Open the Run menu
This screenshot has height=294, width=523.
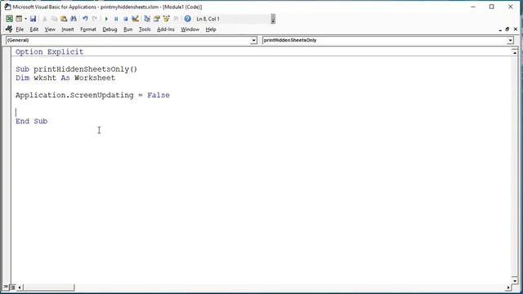(x=128, y=29)
